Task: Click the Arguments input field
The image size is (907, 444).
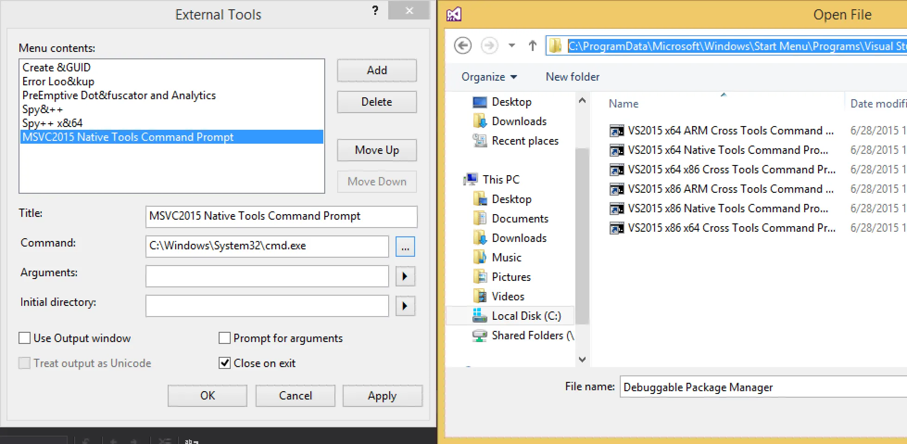Action: 267,276
